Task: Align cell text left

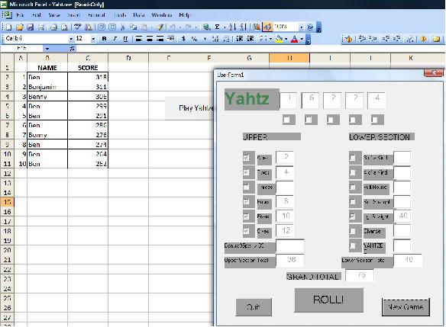Action: click(x=139, y=39)
